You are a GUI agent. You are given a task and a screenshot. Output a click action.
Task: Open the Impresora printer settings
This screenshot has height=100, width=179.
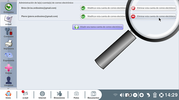click(x=9, y=45)
